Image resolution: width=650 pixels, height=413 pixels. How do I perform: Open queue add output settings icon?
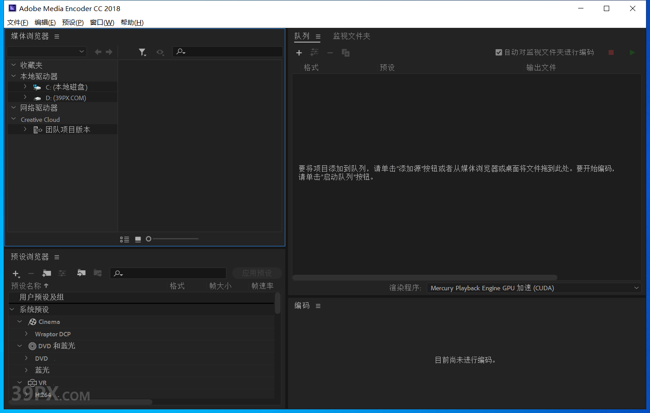pos(315,52)
